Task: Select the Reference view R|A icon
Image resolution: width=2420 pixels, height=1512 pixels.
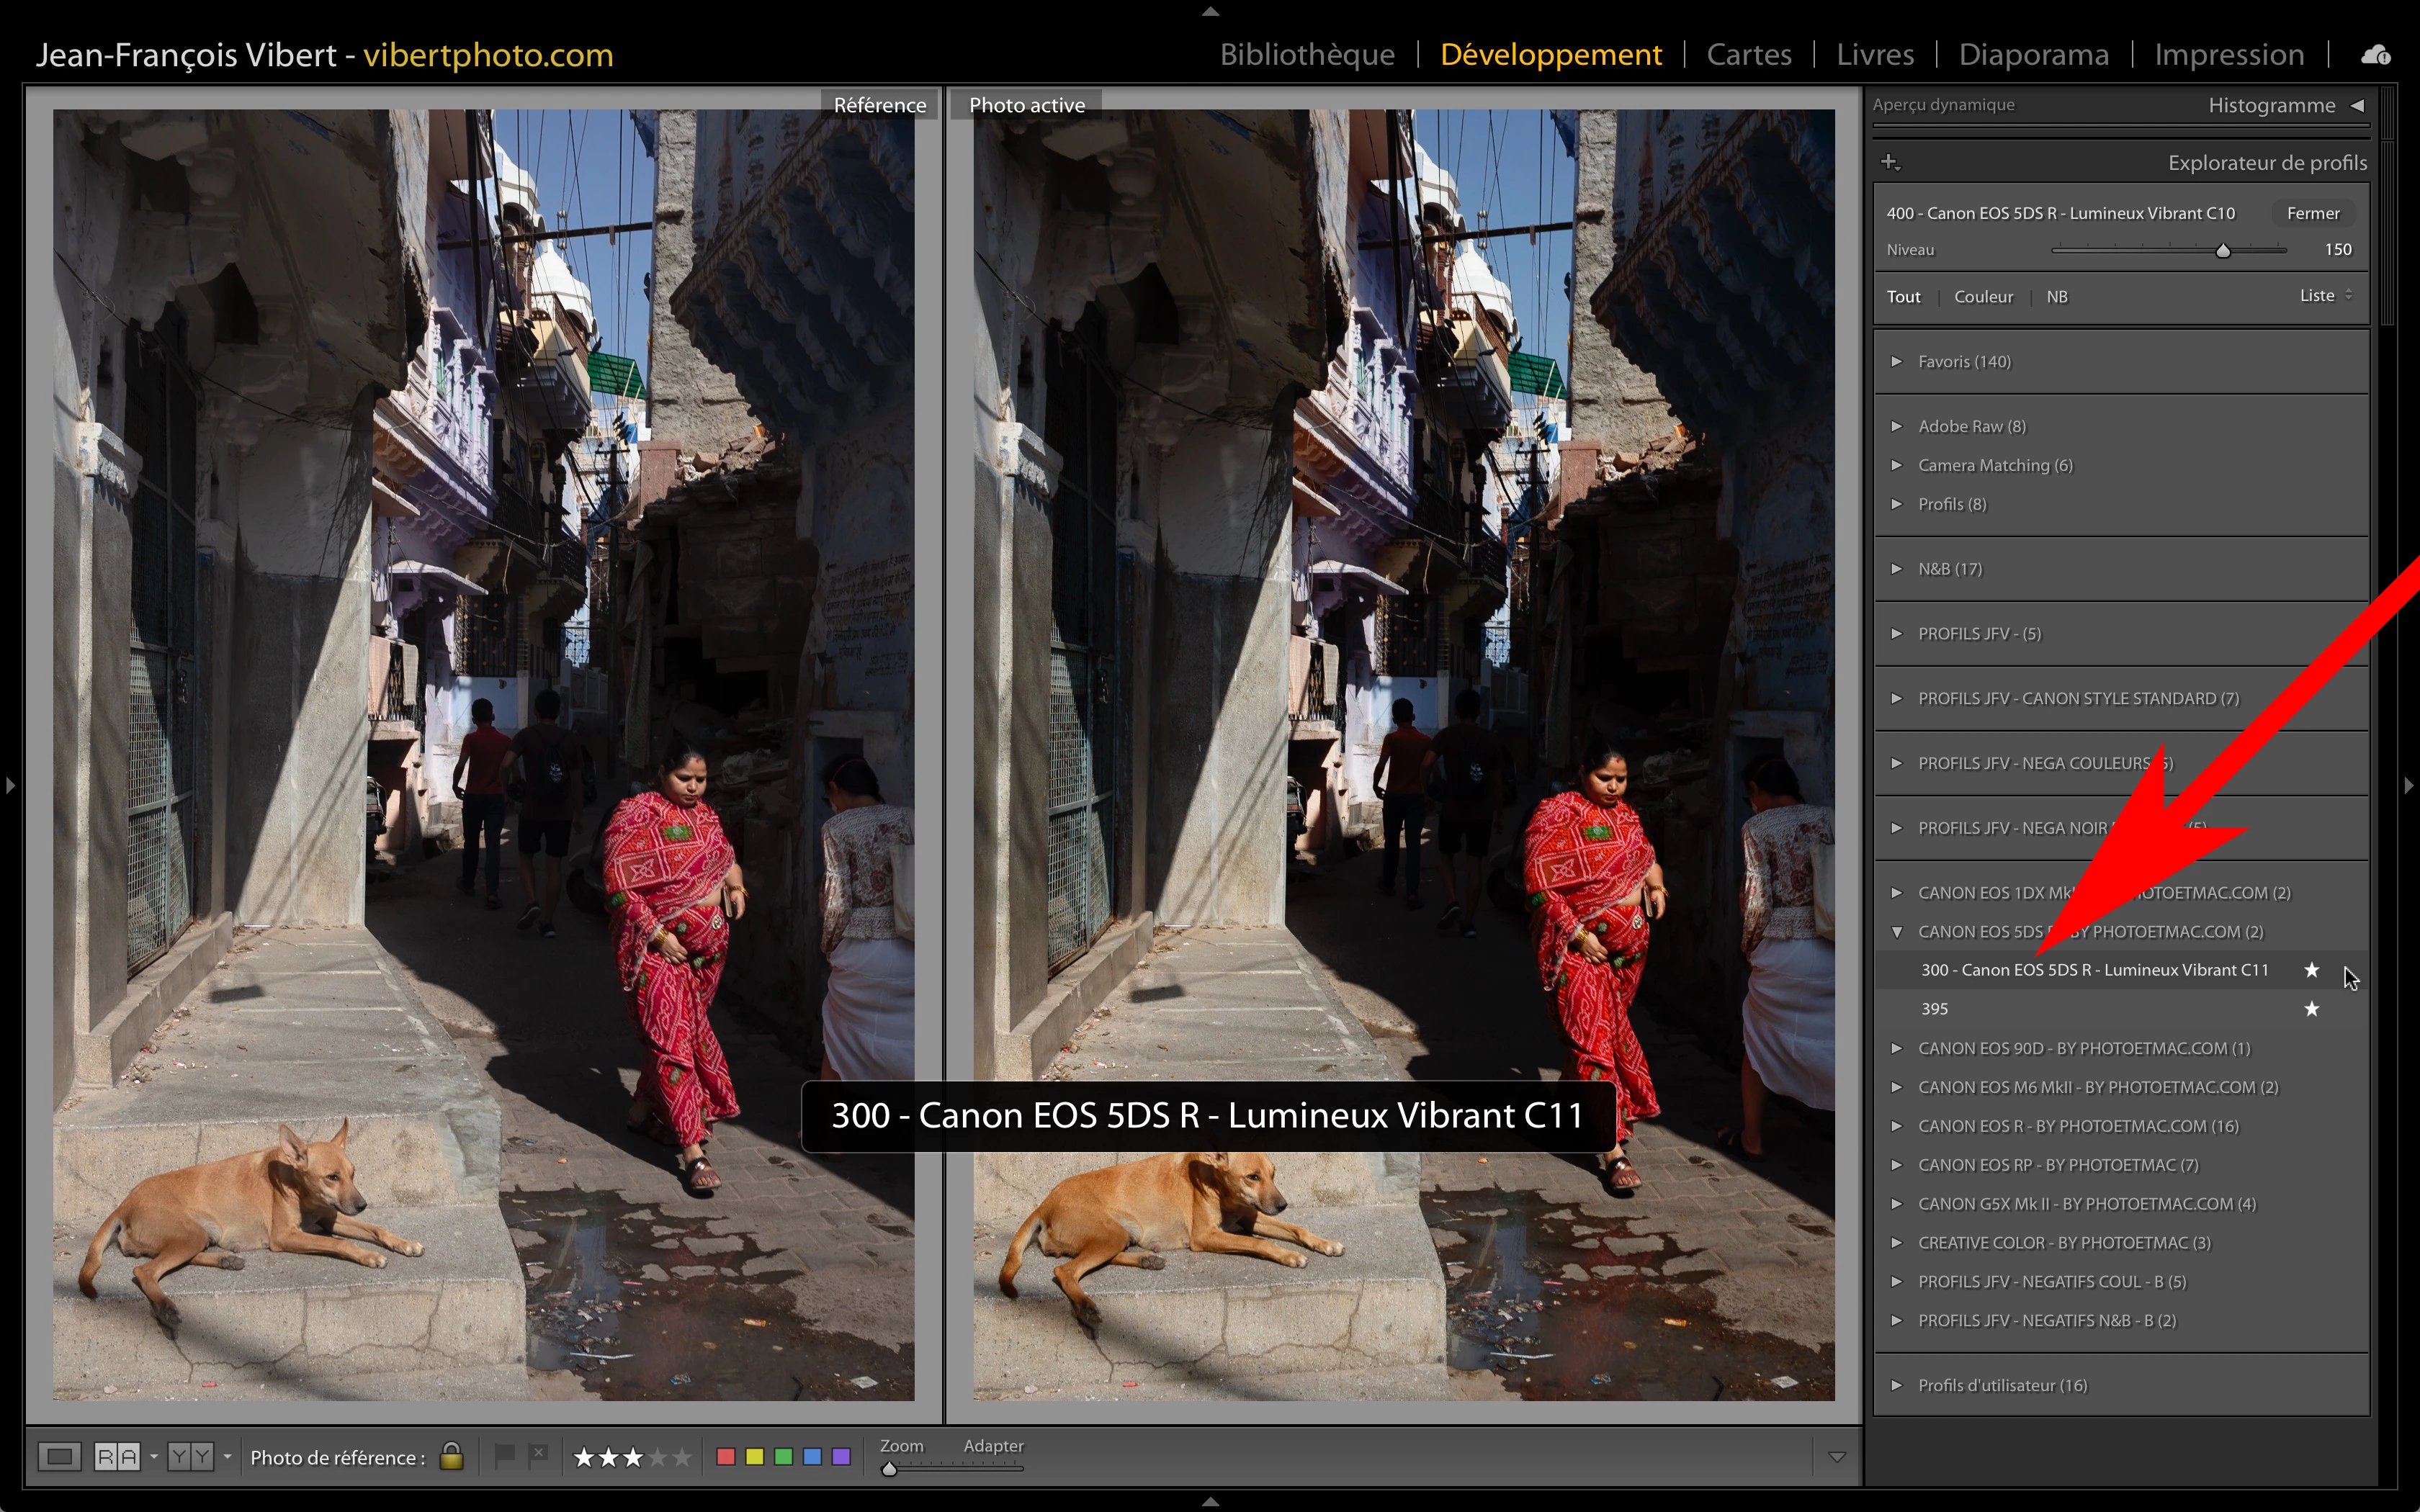Action: coord(117,1457)
